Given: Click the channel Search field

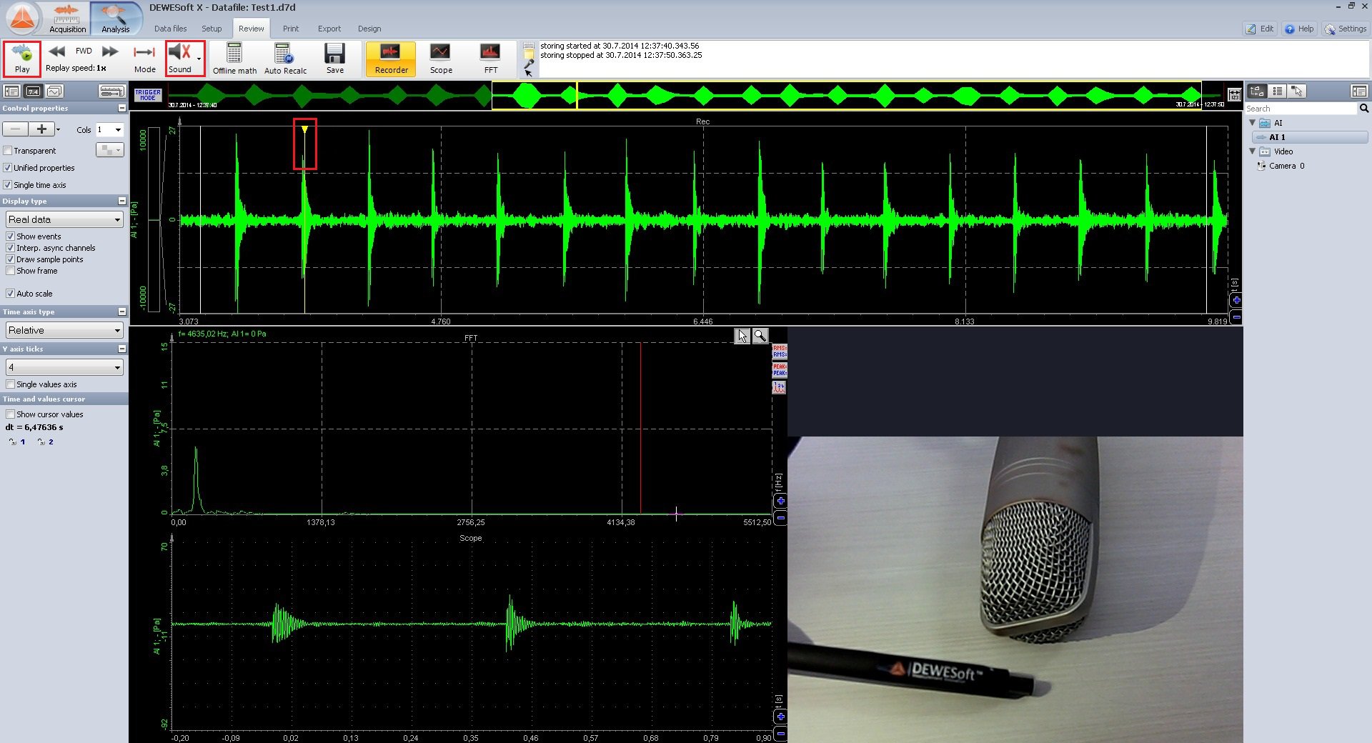Looking at the screenshot, I should [x=1301, y=109].
